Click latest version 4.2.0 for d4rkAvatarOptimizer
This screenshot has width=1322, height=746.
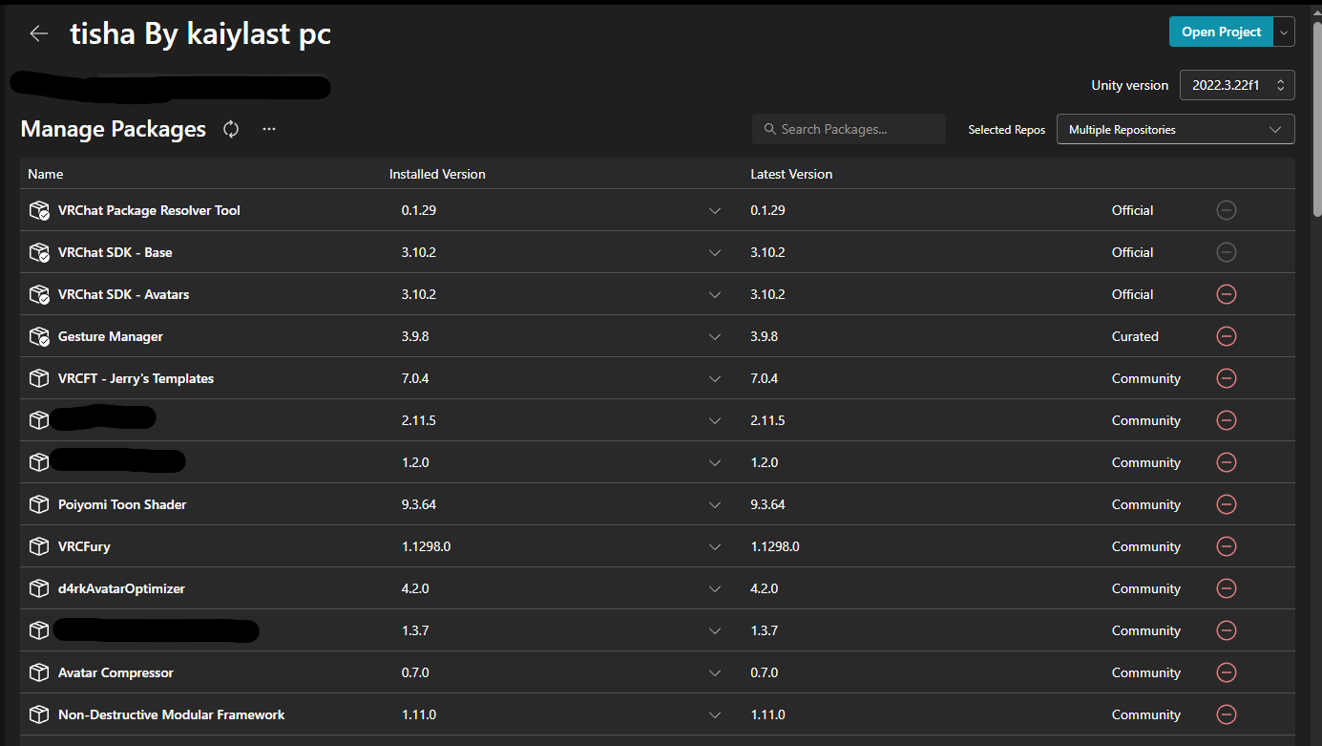point(765,588)
